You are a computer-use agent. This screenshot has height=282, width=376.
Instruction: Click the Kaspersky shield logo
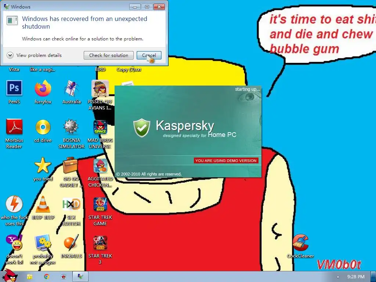142,127
